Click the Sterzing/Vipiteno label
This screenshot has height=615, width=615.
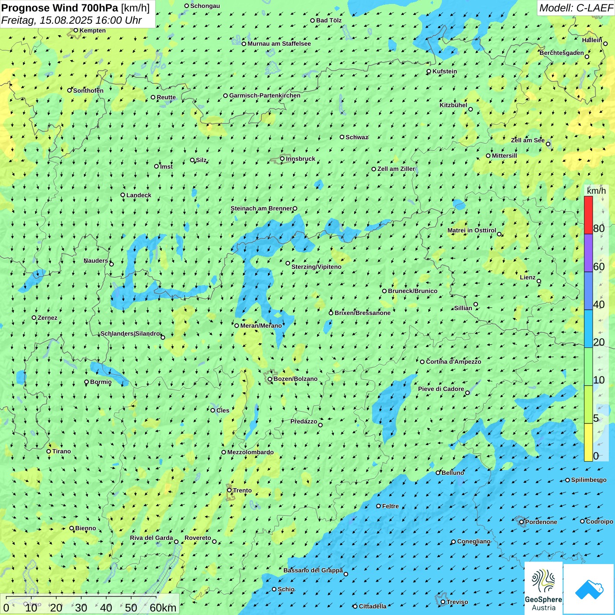316,267
